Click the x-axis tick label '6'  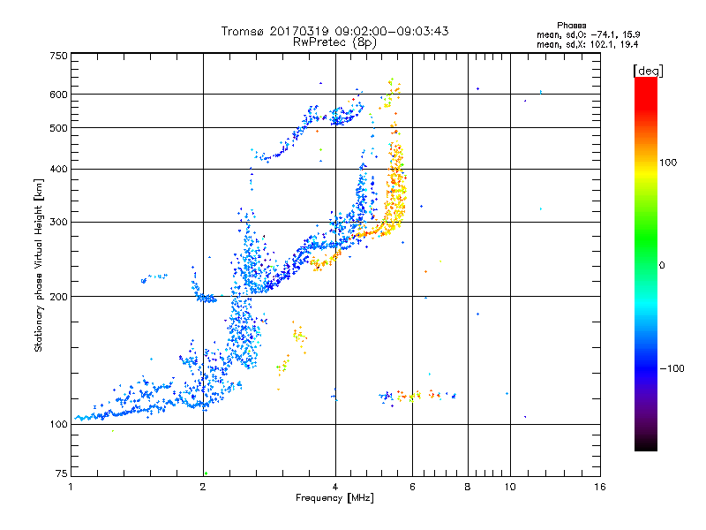click(x=412, y=487)
